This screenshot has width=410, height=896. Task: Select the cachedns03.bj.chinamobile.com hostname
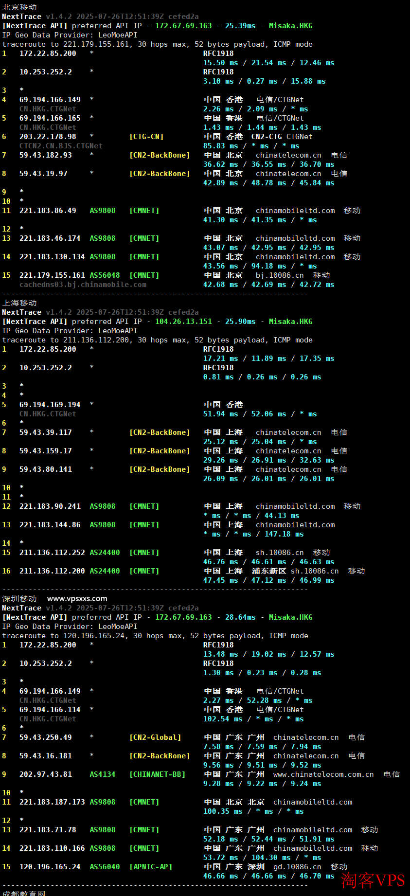83,285
